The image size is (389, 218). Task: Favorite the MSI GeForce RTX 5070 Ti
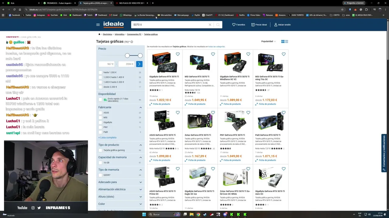[x=213, y=54]
